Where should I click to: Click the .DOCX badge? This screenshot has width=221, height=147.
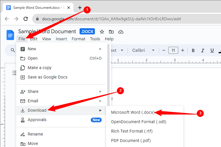tap(88, 32)
